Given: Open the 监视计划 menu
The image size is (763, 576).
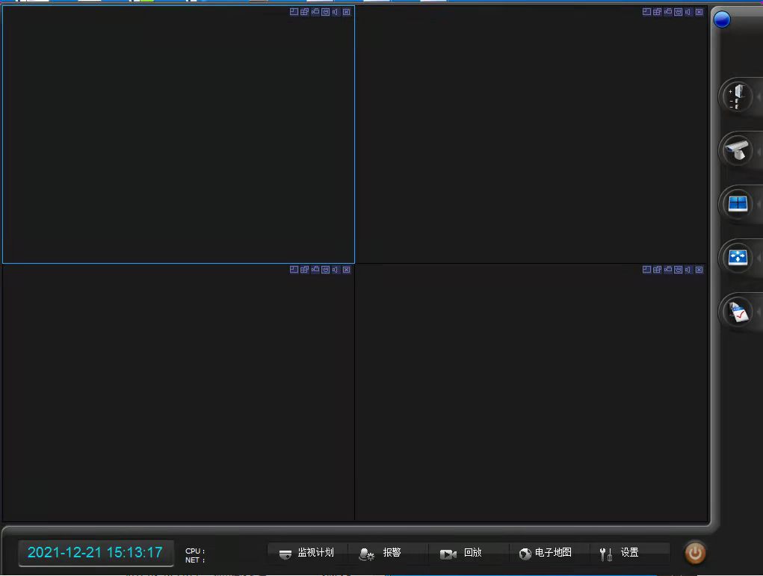Looking at the screenshot, I should [x=307, y=554].
